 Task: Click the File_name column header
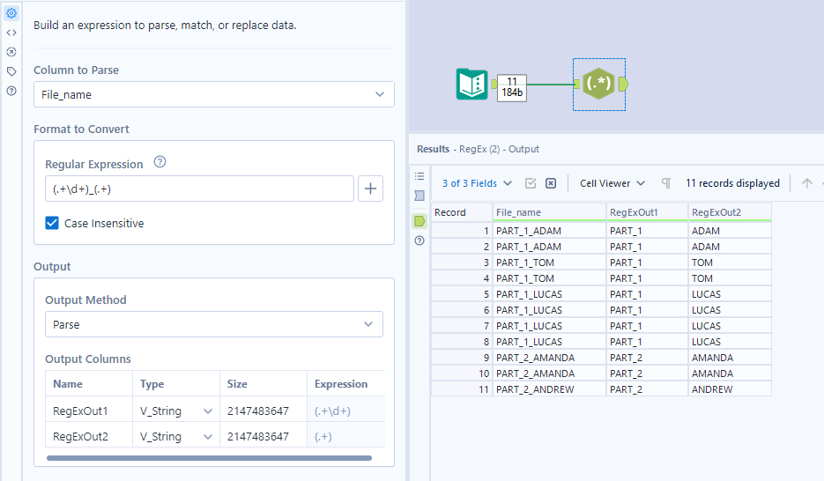548,212
